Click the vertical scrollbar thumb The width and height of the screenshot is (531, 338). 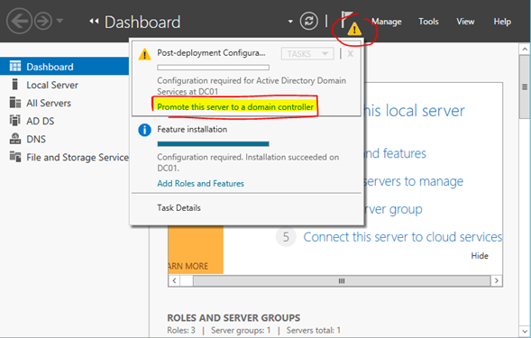pyautogui.click(x=525, y=87)
